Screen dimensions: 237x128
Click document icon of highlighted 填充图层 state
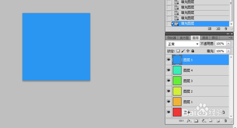point(176,24)
